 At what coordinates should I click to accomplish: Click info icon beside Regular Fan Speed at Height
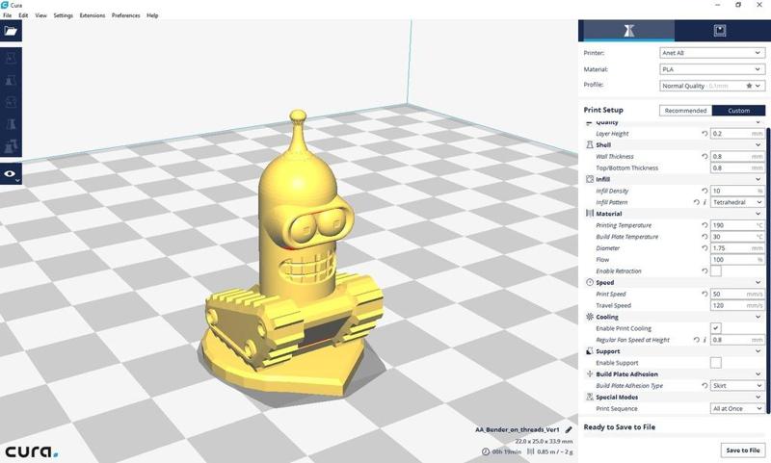click(705, 340)
